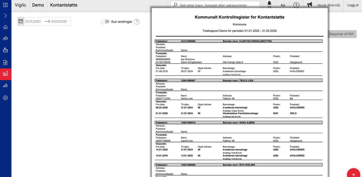
Task: Click Demo in header
Action: [x=38, y=5]
